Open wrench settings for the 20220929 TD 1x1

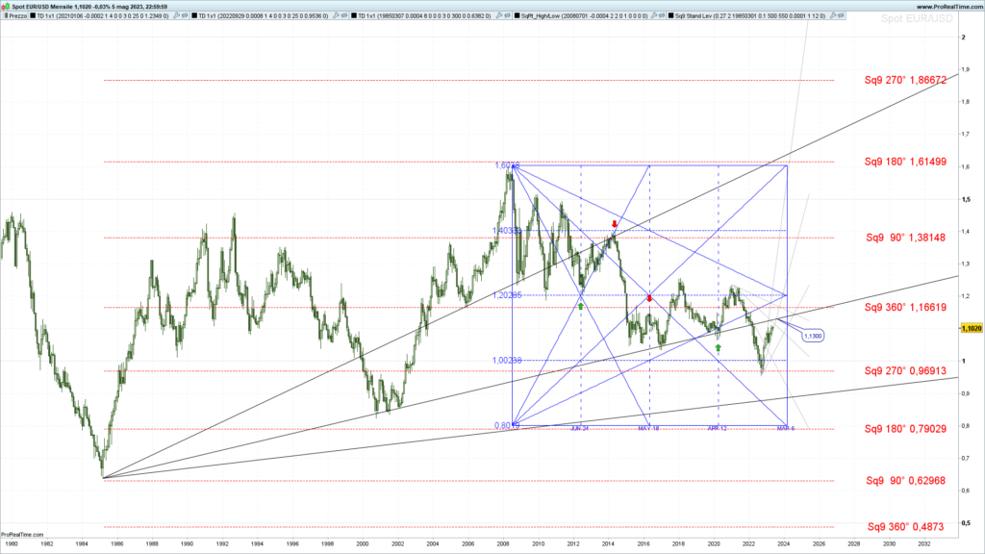click(x=337, y=16)
